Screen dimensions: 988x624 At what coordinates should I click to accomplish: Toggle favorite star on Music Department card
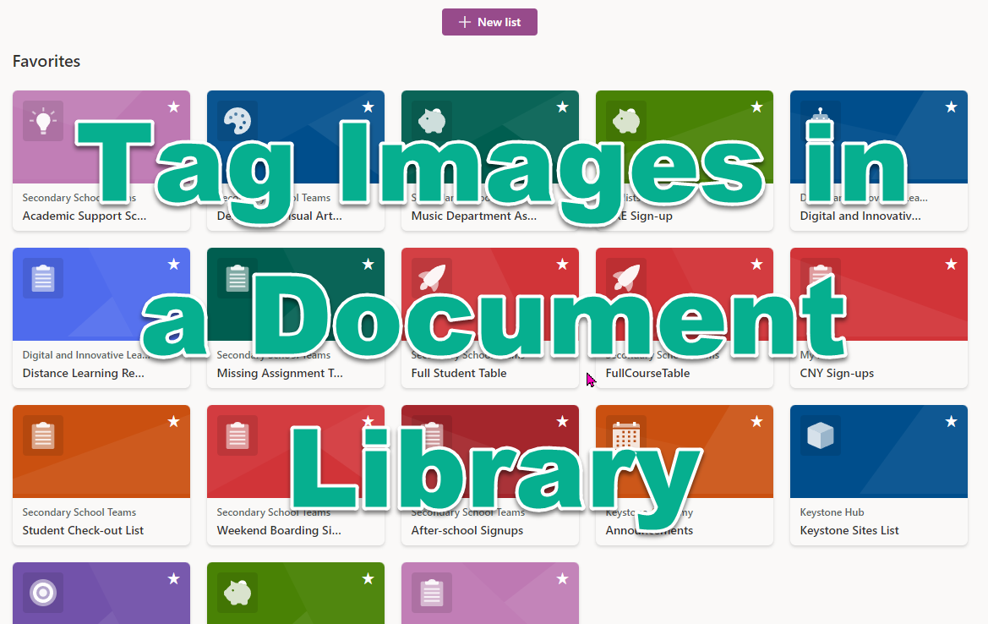tap(563, 107)
